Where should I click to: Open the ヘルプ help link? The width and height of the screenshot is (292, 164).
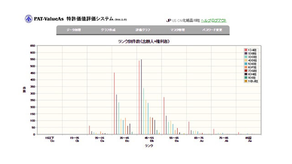(206, 20)
